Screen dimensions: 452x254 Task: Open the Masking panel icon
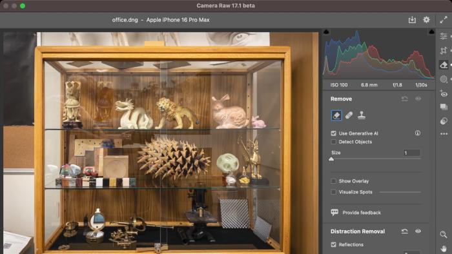click(x=444, y=79)
